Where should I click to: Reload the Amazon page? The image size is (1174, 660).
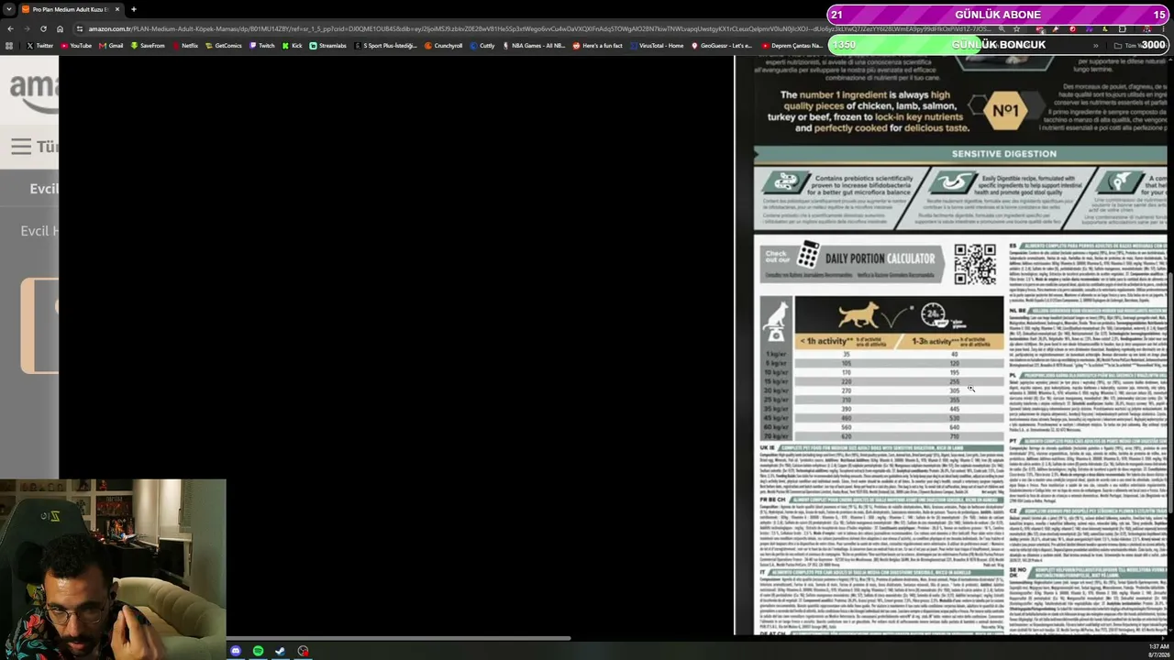pyautogui.click(x=43, y=28)
